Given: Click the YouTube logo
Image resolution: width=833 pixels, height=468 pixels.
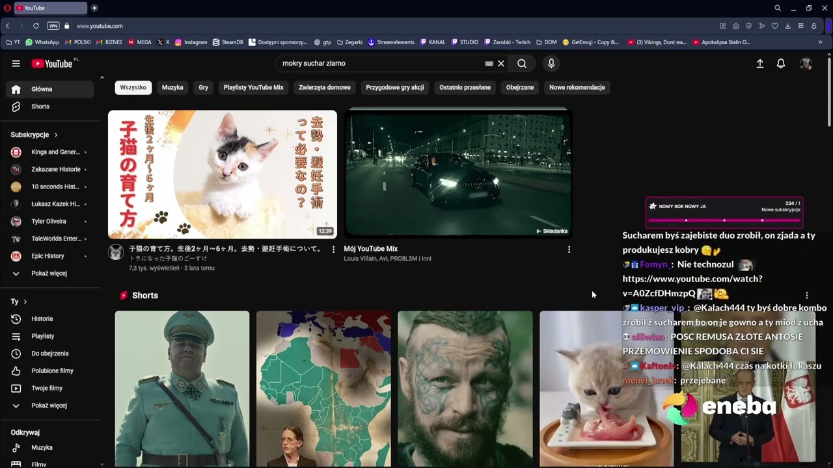Looking at the screenshot, I should pyautogui.click(x=52, y=63).
